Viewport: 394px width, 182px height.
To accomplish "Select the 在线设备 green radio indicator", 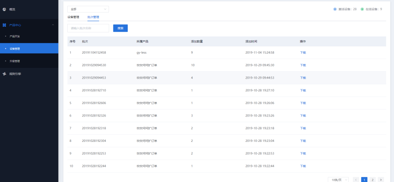I will click(x=362, y=9).
